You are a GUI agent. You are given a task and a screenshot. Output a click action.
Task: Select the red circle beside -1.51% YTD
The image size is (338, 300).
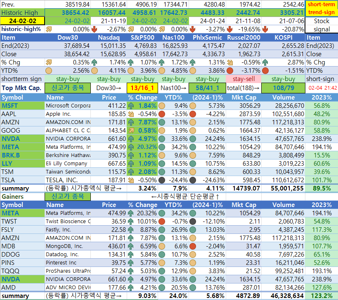(265, 71)
